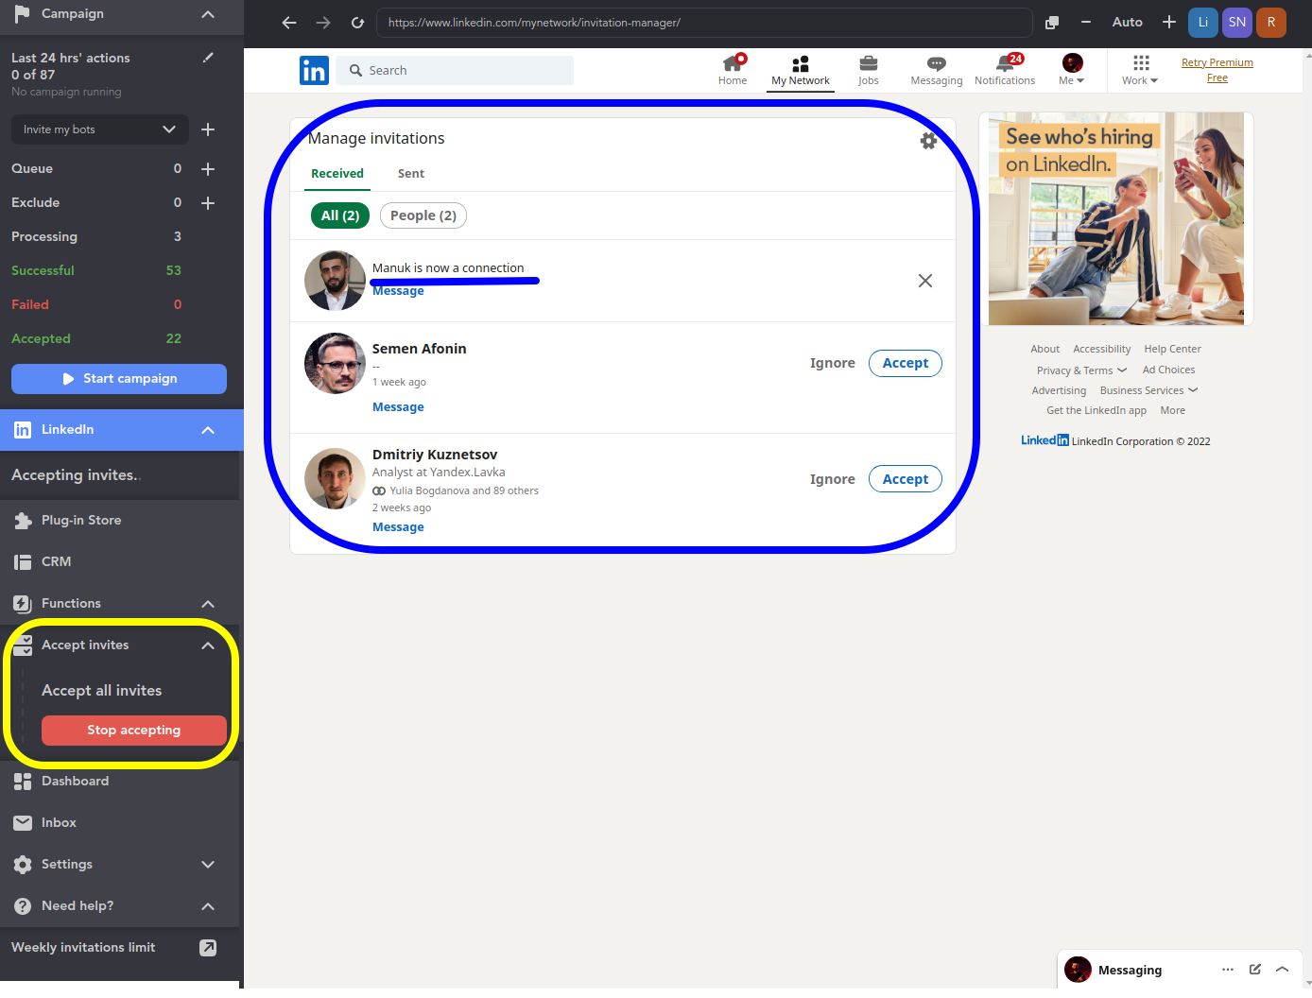1312x998 pixels.
Task: Click the browser back arrow
Action: click(x=289, y=22)
